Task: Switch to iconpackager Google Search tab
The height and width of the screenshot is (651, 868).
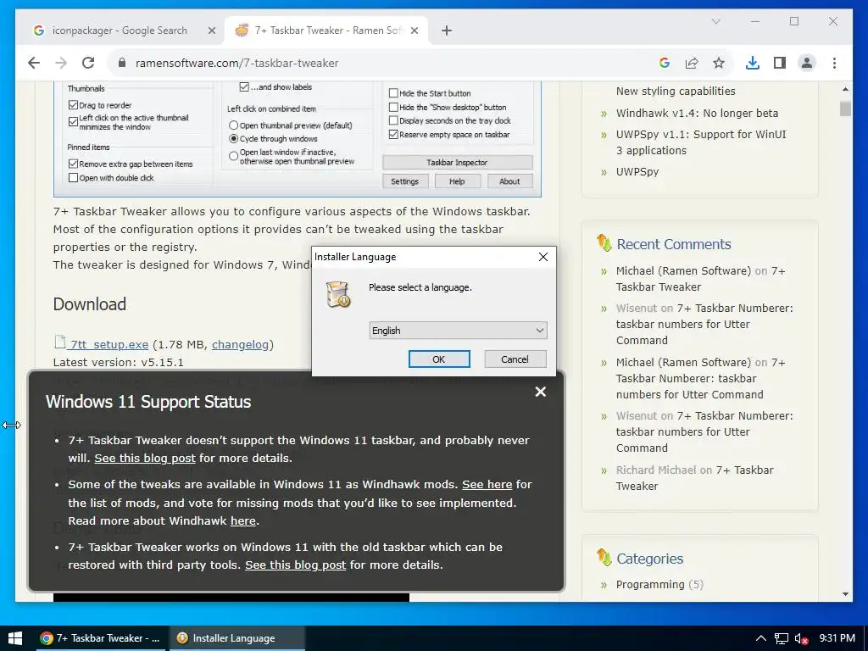Action: click(120, 31)
